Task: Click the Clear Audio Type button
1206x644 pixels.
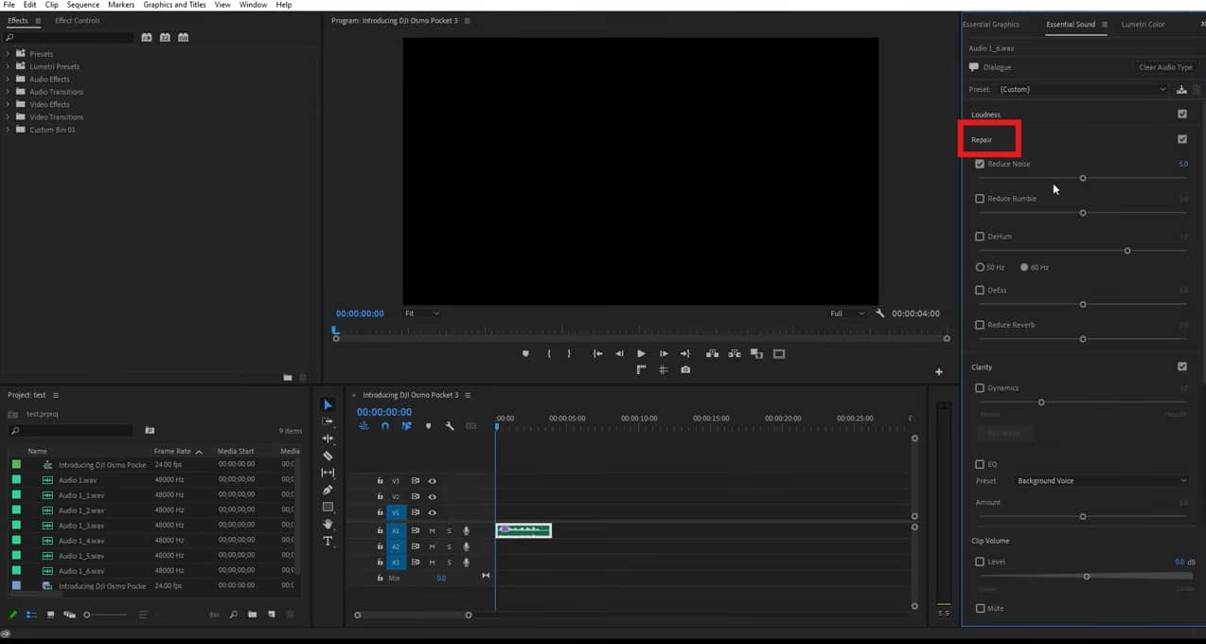Action: click(1165, 67)
